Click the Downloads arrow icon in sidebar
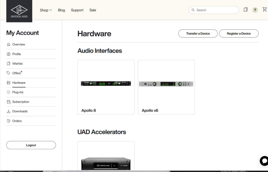This screenshot has width=268, height=172. (9, 111)
